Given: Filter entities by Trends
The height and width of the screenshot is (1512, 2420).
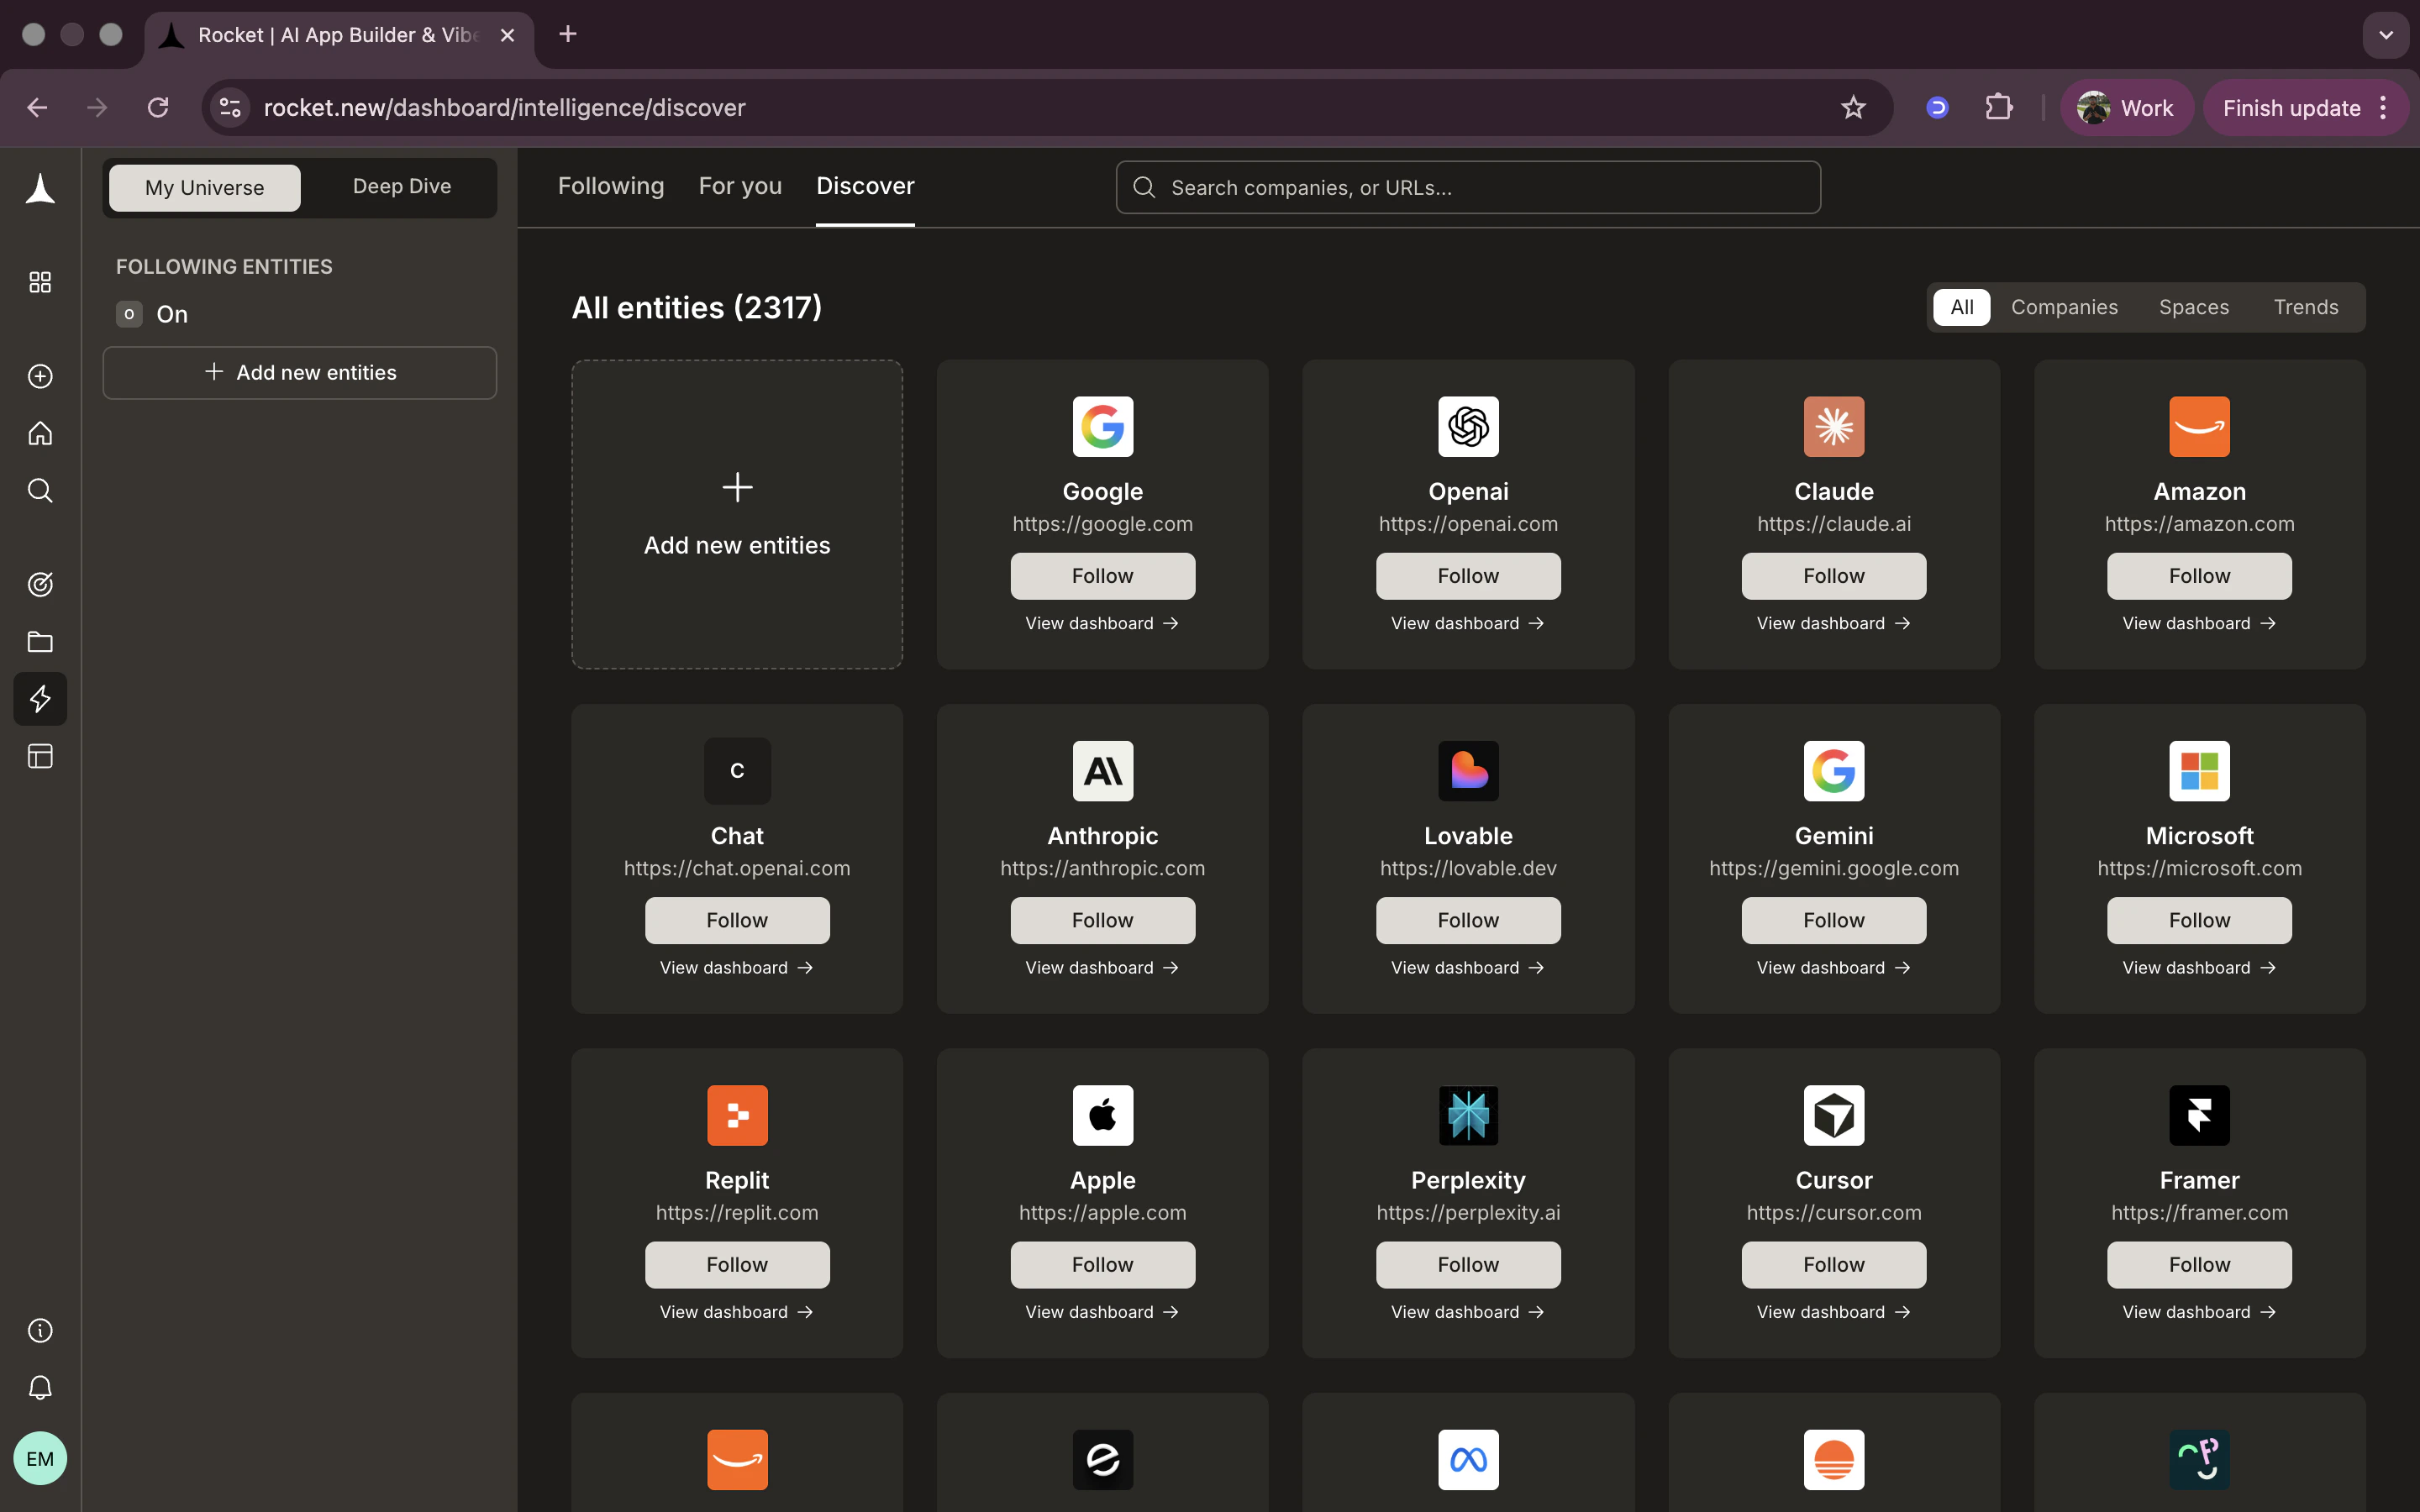Looking at the screenshot, I should [x=2305, y=307].
